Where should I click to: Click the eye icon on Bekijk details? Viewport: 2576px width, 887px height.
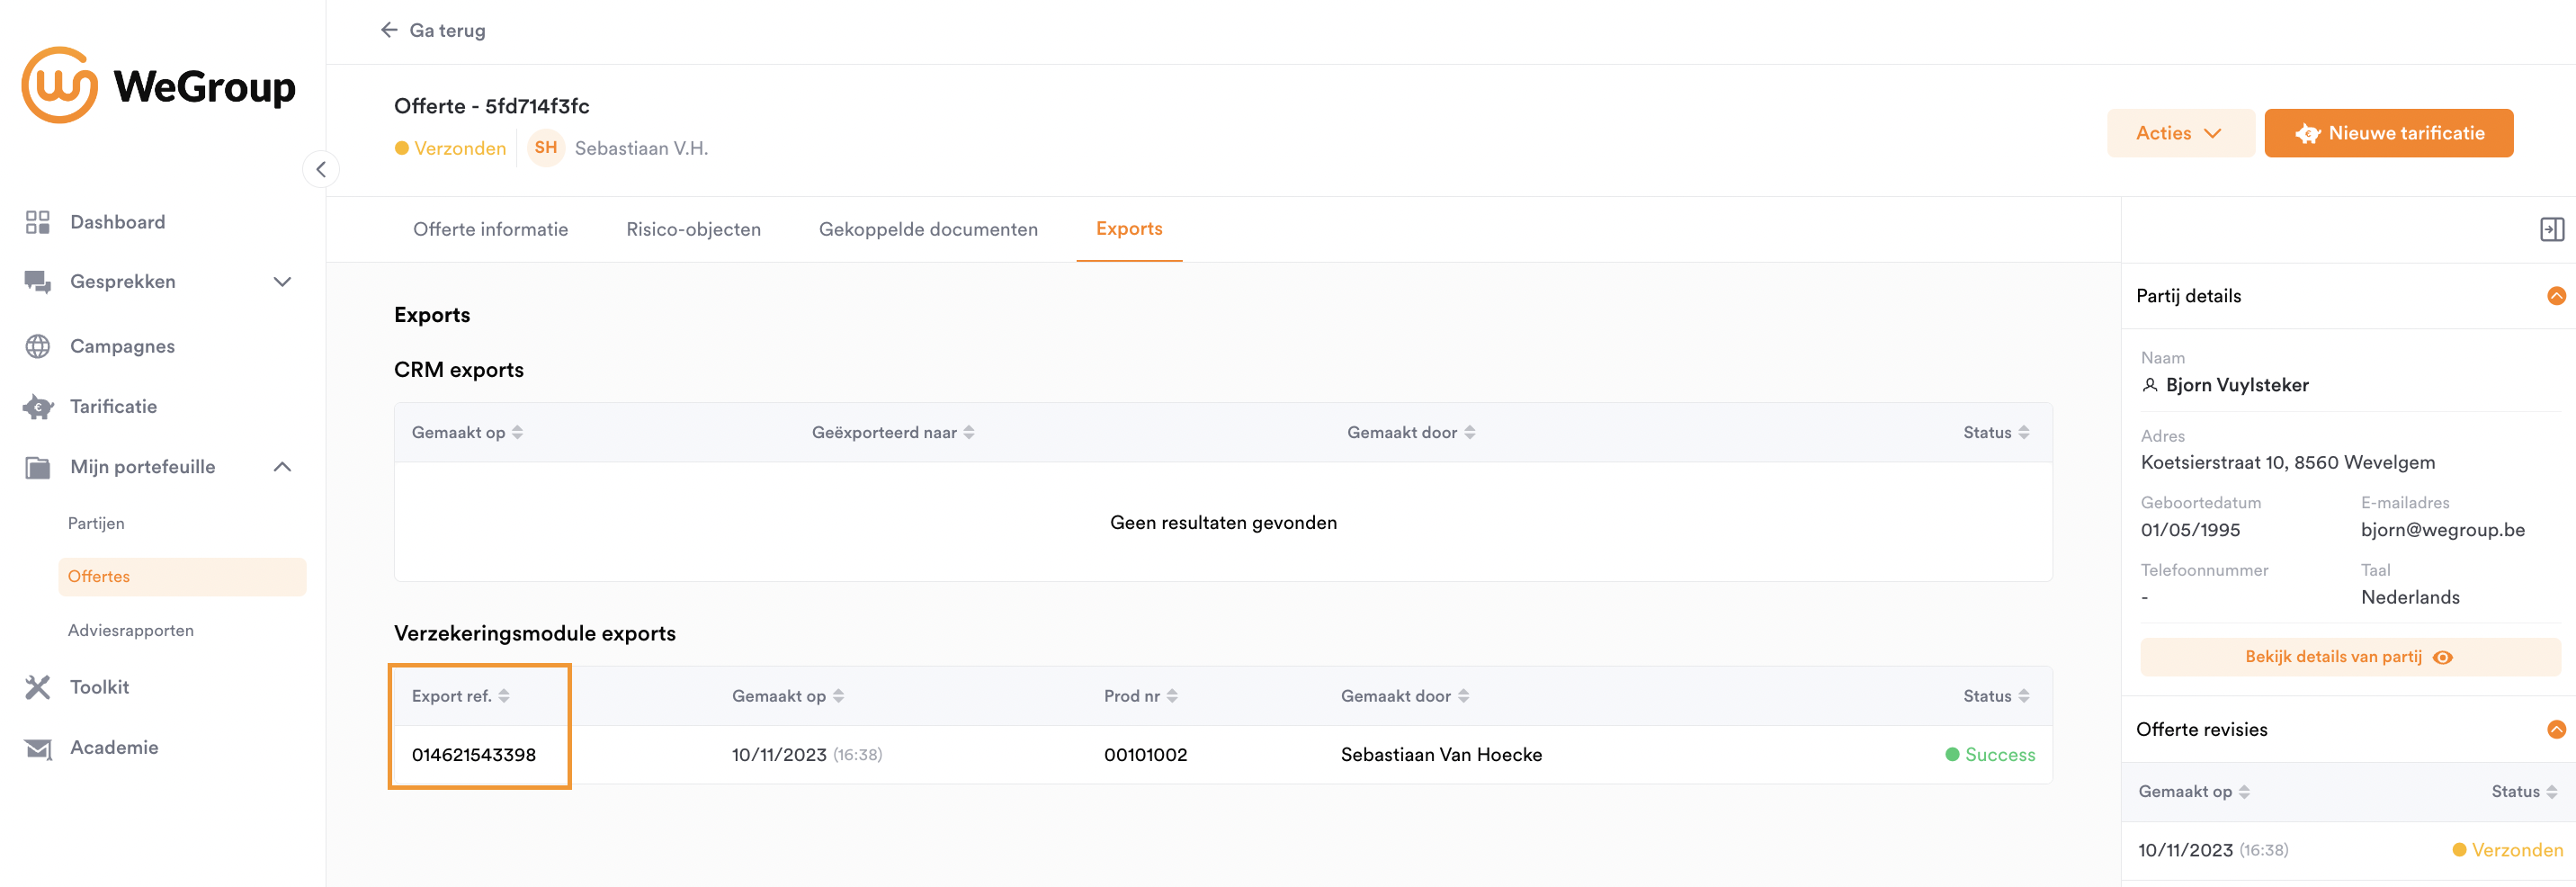tap(2442, 658)
